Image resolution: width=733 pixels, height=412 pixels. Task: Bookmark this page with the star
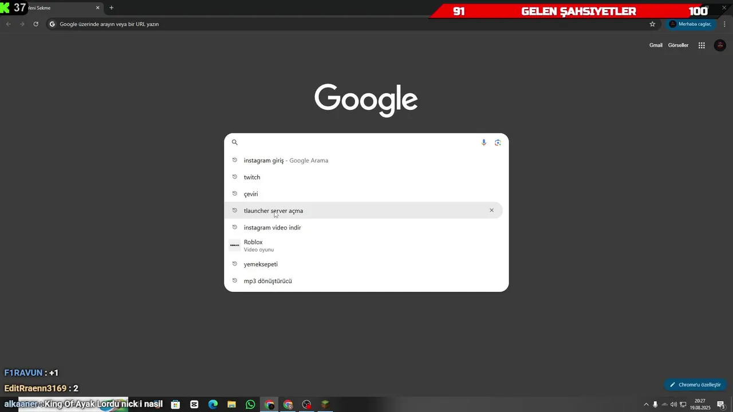click(x=652, y=24)
